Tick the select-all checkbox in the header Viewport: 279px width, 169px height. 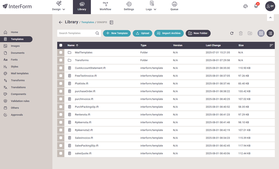click(x=61, y=45)
